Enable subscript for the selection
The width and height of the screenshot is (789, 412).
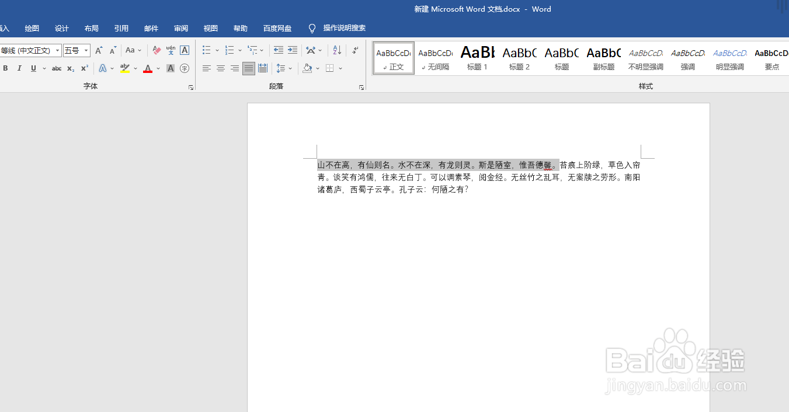(70, 68)
